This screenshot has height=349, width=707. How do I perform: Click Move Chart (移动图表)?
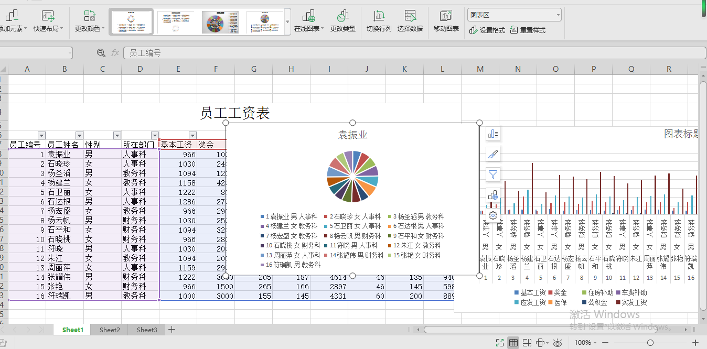coord(446,21)
